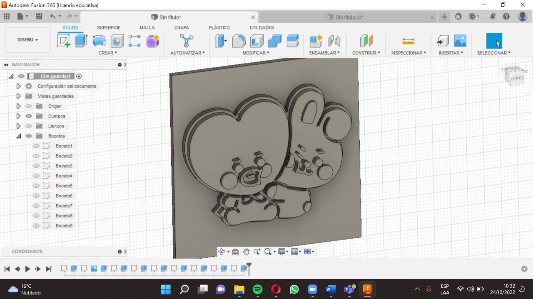533x299 pixels.
Task: Open the CREAR dropdown menu
Action: coord(108,53)
